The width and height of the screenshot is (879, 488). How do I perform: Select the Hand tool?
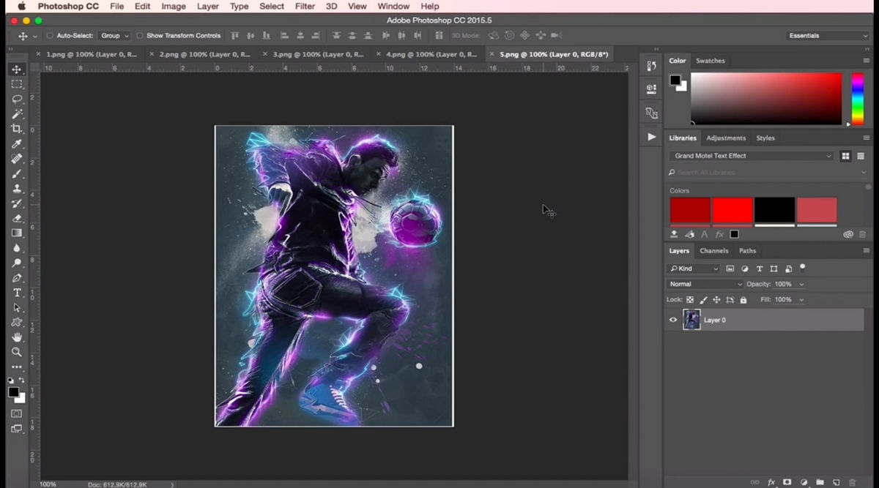(x=17, y=337)
